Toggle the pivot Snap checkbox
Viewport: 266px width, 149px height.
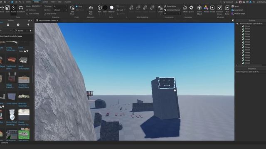(x=76, y=6)
